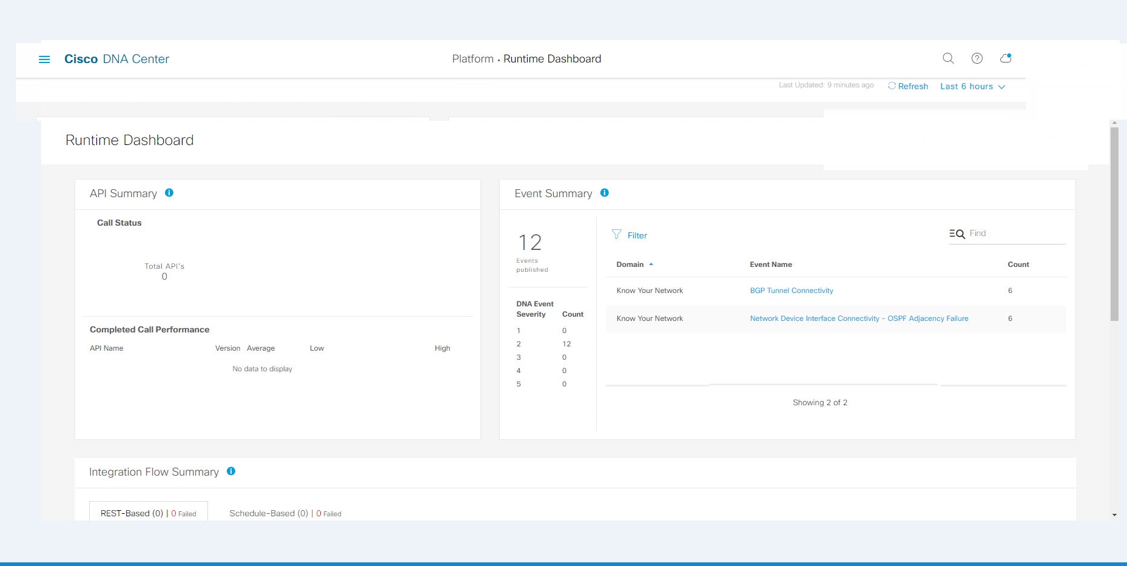Viewport: 1127px width, 566px height.
Task: Click the Filter funnel icon
Action: [x=617, y=234]
